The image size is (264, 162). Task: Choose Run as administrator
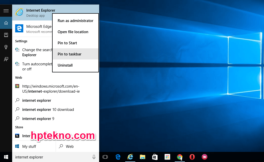click(x=75, y=21)
